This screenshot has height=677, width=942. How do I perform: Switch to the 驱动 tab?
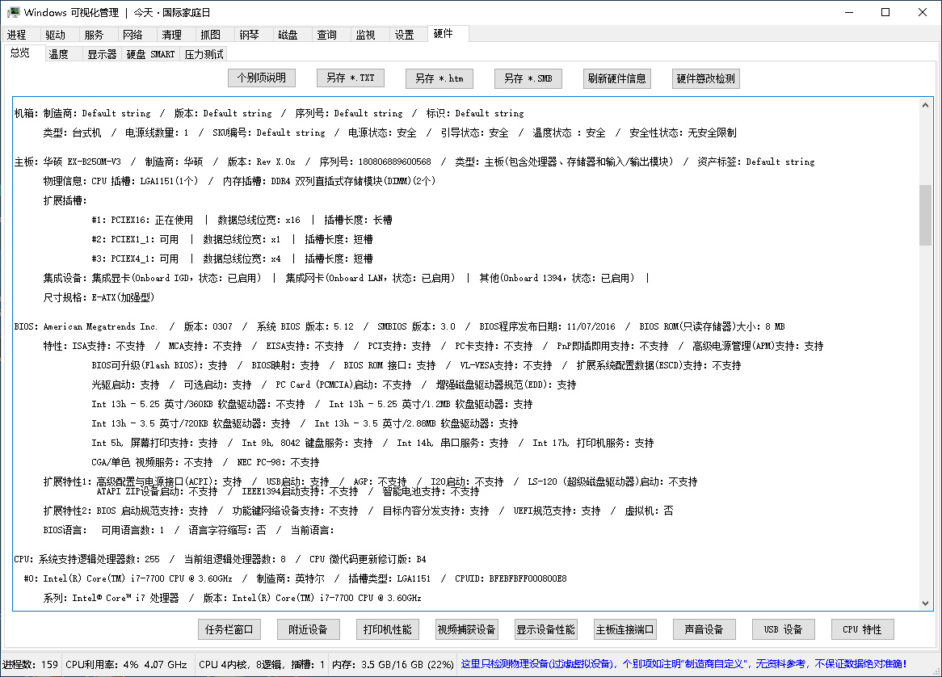[x=55, y=35]
